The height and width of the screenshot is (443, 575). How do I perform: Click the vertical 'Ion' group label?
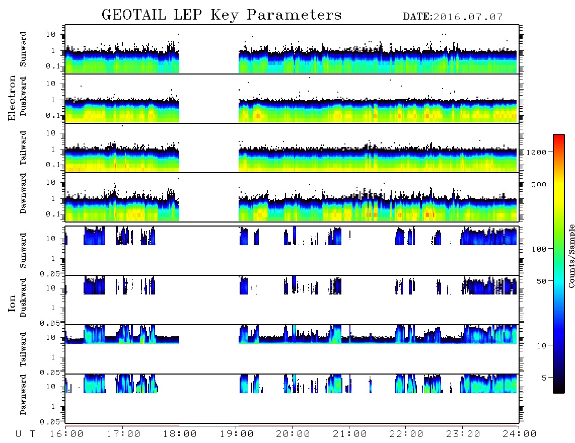[12, 303]
